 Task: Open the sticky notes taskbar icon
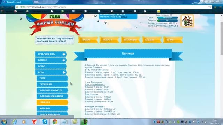click(x=75, y=122)
